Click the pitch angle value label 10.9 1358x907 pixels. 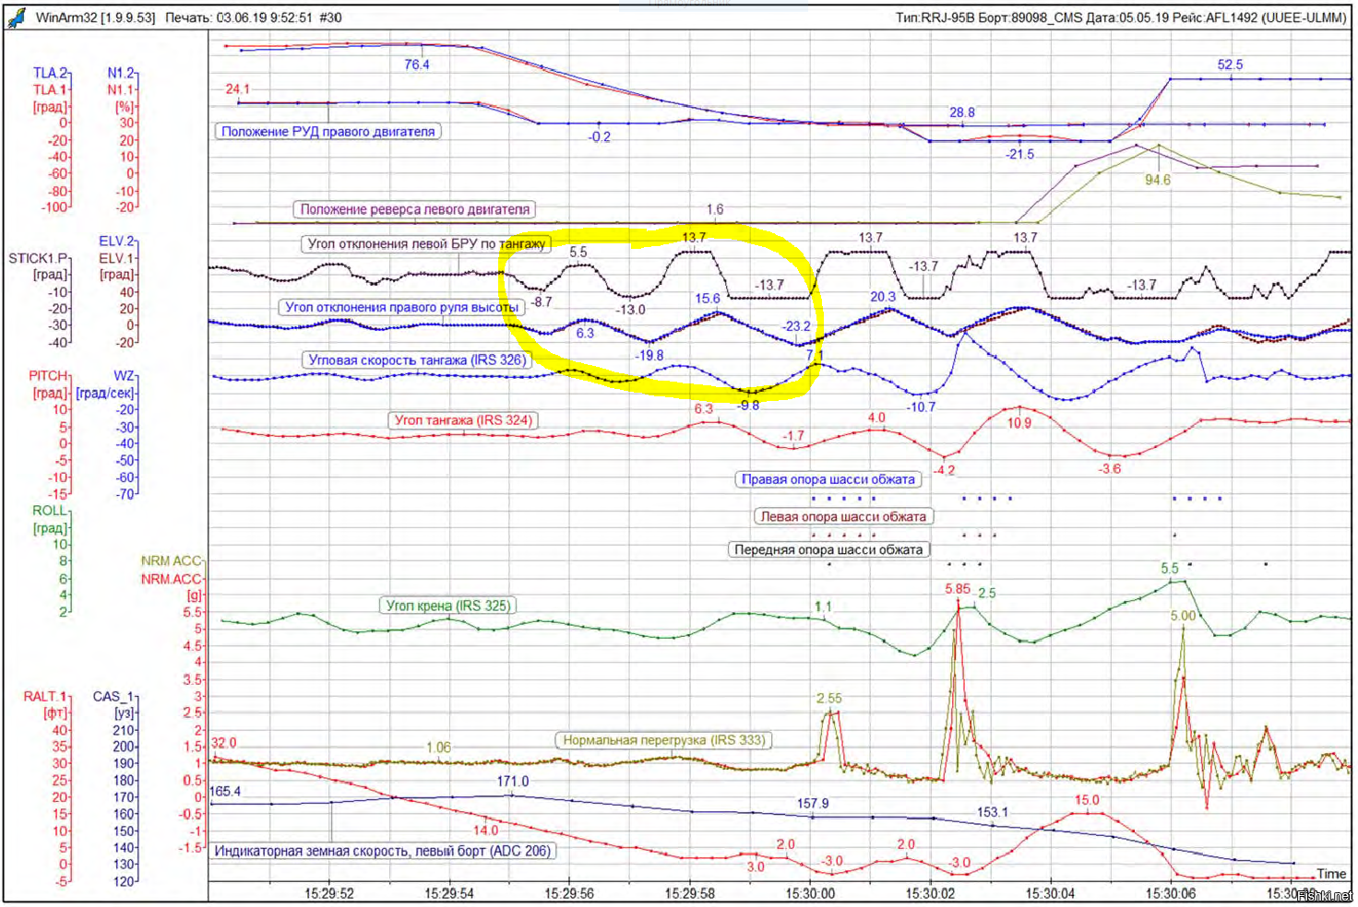(x=1019, y=423)
